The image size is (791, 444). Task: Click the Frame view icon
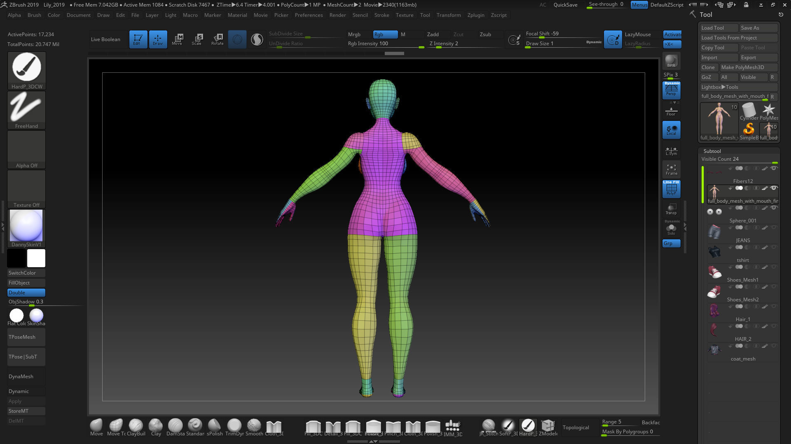671,170
